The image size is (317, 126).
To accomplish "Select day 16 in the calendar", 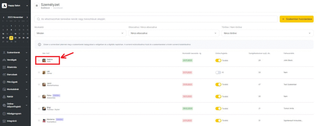I will point(15,34).
